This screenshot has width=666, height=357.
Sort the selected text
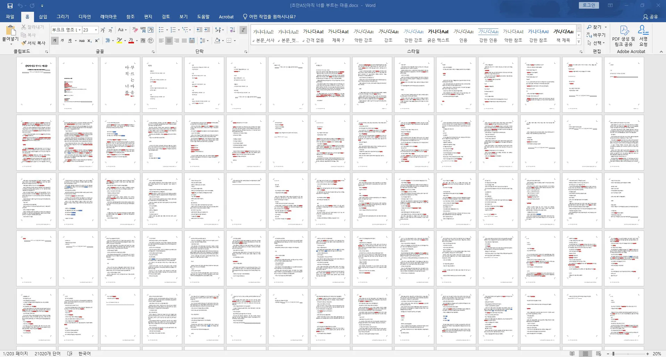233,30
